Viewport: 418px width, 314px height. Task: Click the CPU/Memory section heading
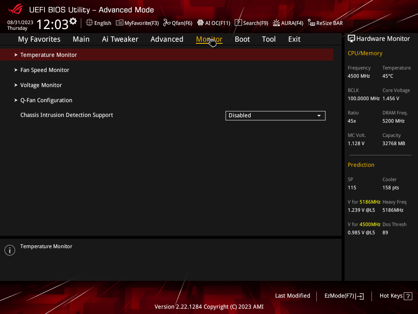[x=365, y=54]
